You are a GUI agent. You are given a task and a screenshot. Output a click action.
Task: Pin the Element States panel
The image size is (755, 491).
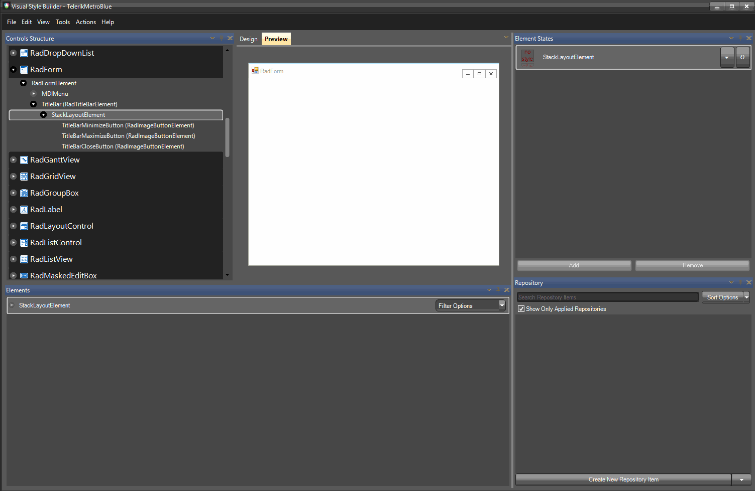[x=740, y=38]
